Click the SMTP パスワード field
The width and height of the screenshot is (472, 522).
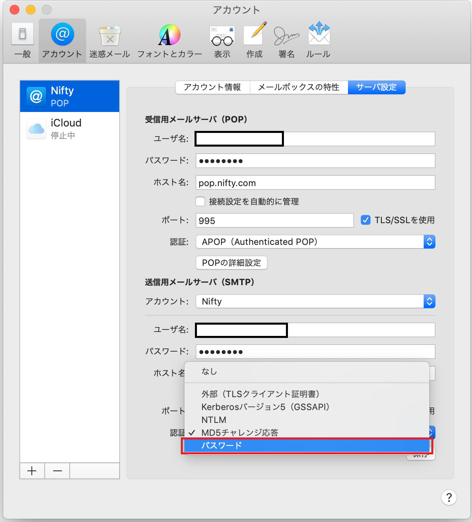315,352
